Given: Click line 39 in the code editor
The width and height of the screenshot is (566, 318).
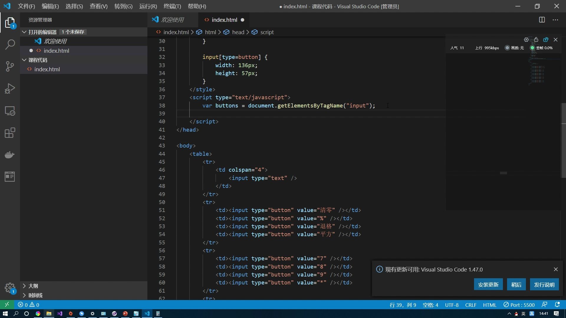Looking at the screenshot, I should (311, 113).
